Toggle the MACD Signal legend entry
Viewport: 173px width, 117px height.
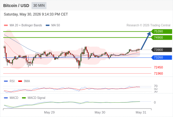(34, 98)
